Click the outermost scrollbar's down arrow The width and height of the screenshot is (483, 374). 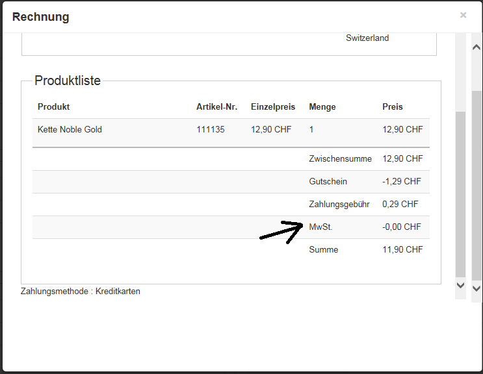(476, 288)
